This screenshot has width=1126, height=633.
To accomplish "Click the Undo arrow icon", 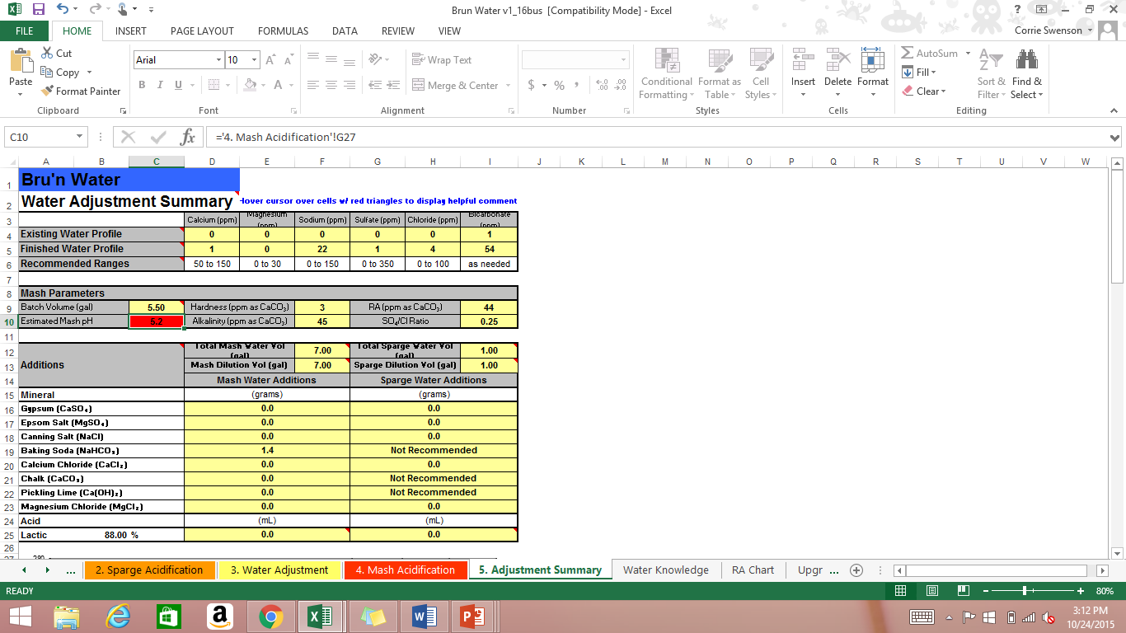I will tap(63, 10).
